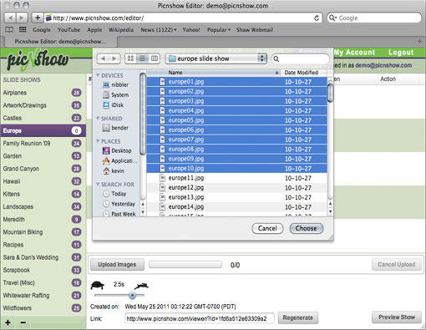Open the bookmarks book icon
This screenshot has height=330, width=426.
point(9,29)
